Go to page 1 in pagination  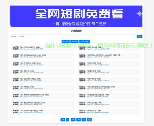pyautogui.click(x=68, y=120)
